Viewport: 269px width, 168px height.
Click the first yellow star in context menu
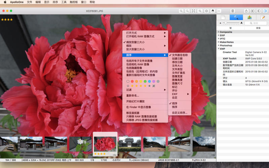coord(132,86)
